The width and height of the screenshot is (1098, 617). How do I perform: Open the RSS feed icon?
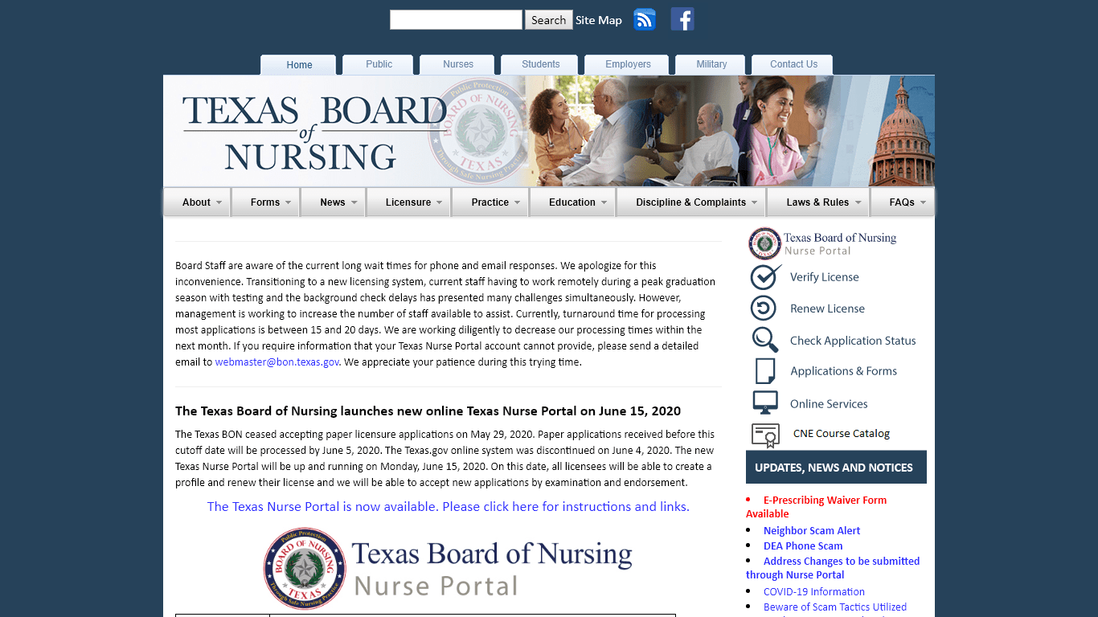[x=645, y=19]
